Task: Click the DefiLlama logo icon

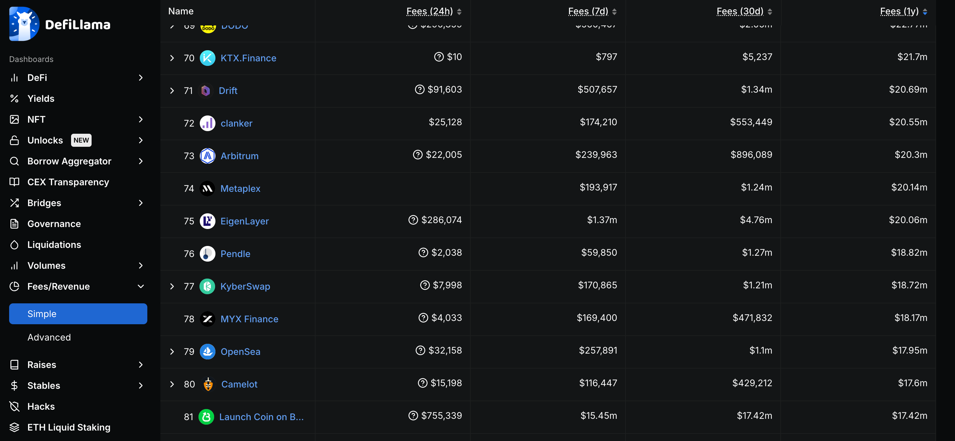Action: [x=24, y=24]
